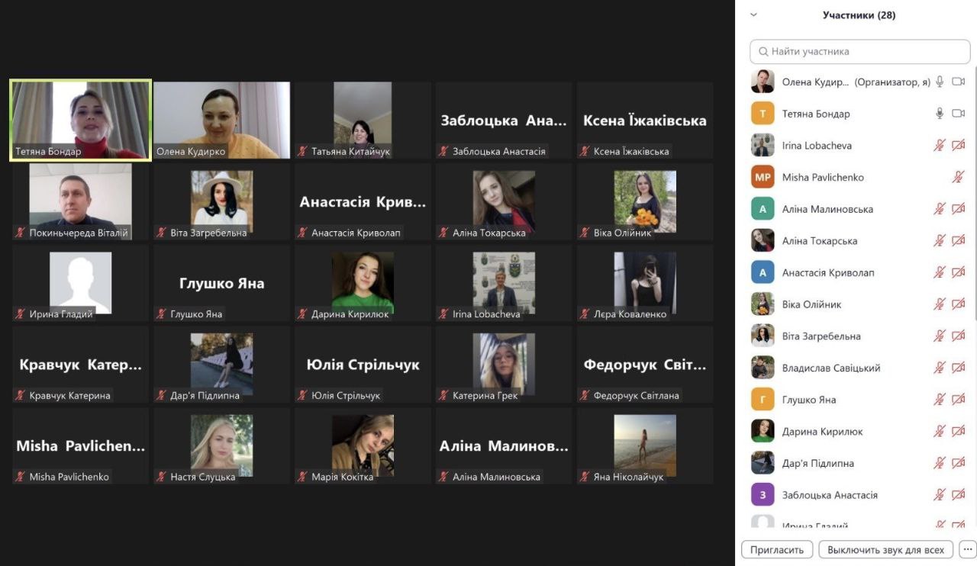This screenshot has width=977, height=566.
Task: Click the participants list scrollbar
Action: tap(974, 229)
